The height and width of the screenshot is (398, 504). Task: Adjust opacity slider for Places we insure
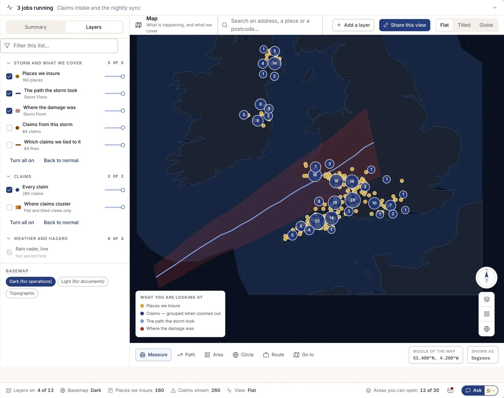pos(115,77)
